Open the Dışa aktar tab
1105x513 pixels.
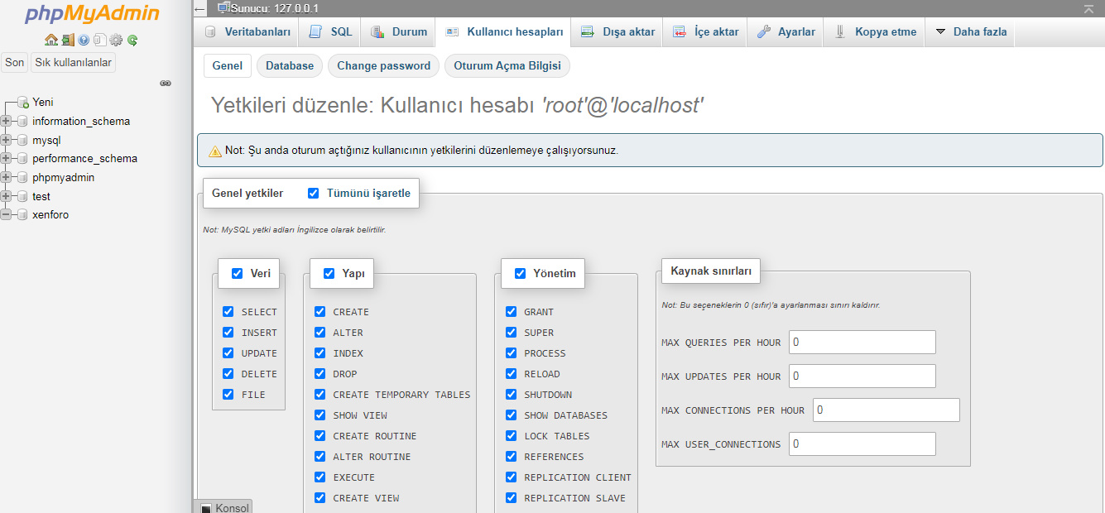pyautogui.click(x=617, y=32)
